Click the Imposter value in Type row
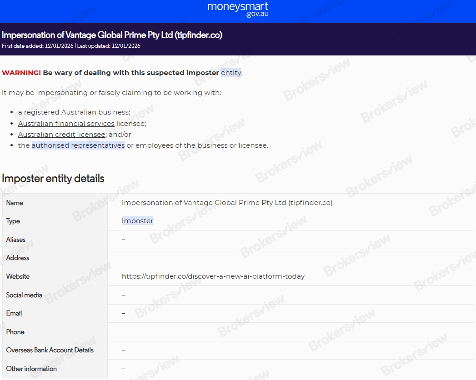Image resolution: width=476 pixels, height=380 pixels. point(137,220)
